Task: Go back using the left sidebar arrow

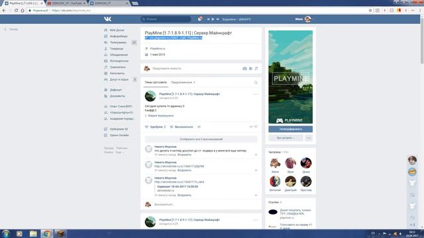Action: (5, 29)
